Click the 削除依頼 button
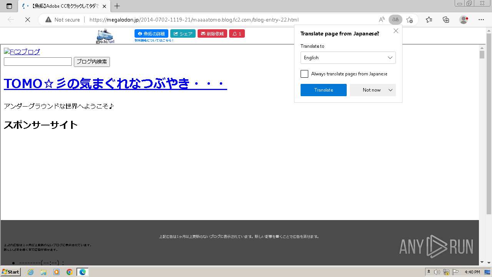Screen dimensions: 492x277 click(x=213, y=34)
